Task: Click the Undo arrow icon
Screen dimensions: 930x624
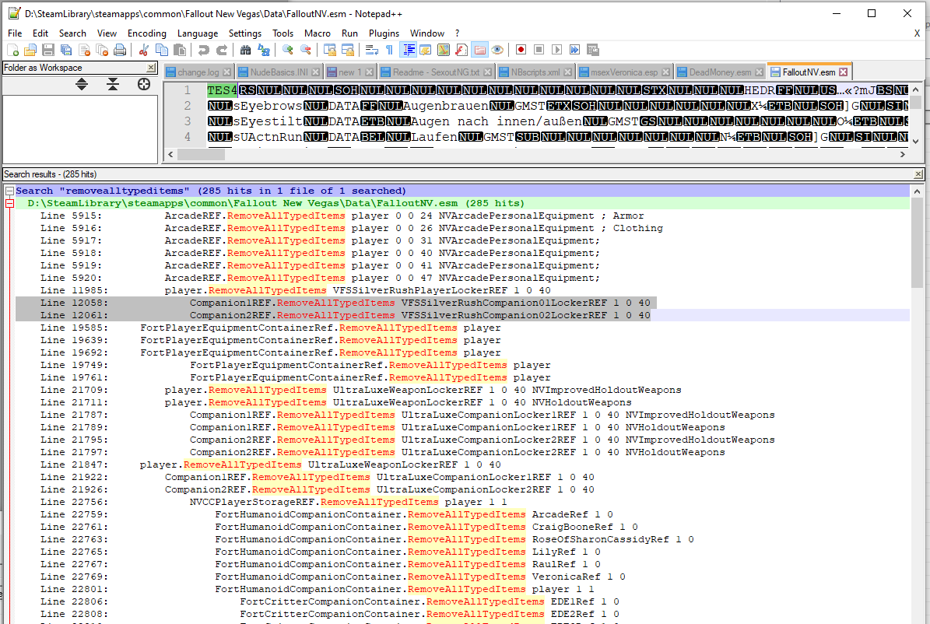Action: pyautogui.click(x=203, y=50)
